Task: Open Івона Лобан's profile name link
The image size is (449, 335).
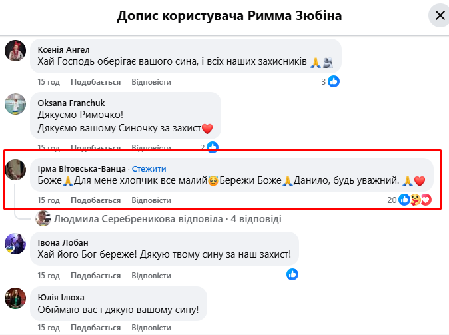Action: [63, 242]
